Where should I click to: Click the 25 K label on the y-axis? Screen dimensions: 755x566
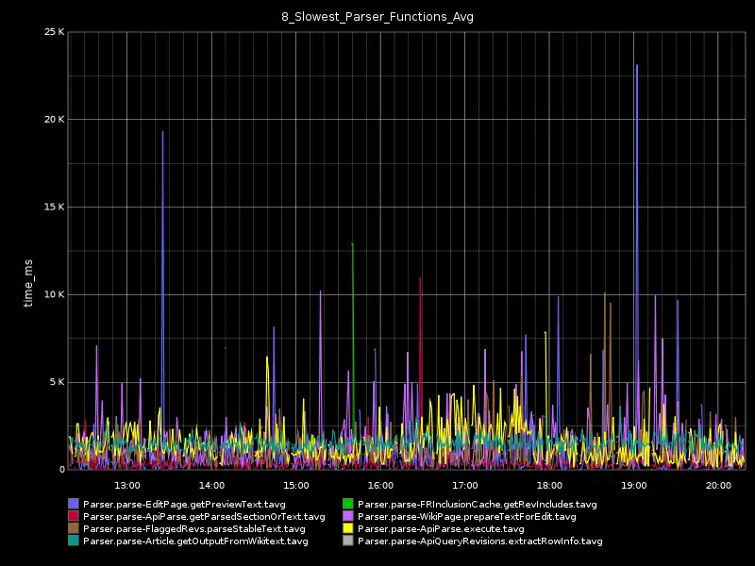coord(55,32)
